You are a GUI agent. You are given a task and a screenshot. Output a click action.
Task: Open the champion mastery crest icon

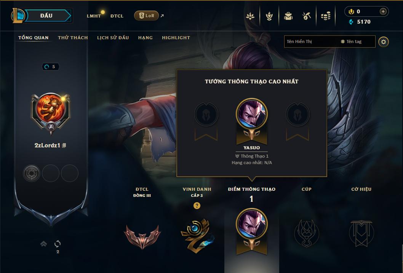[269, 16]
